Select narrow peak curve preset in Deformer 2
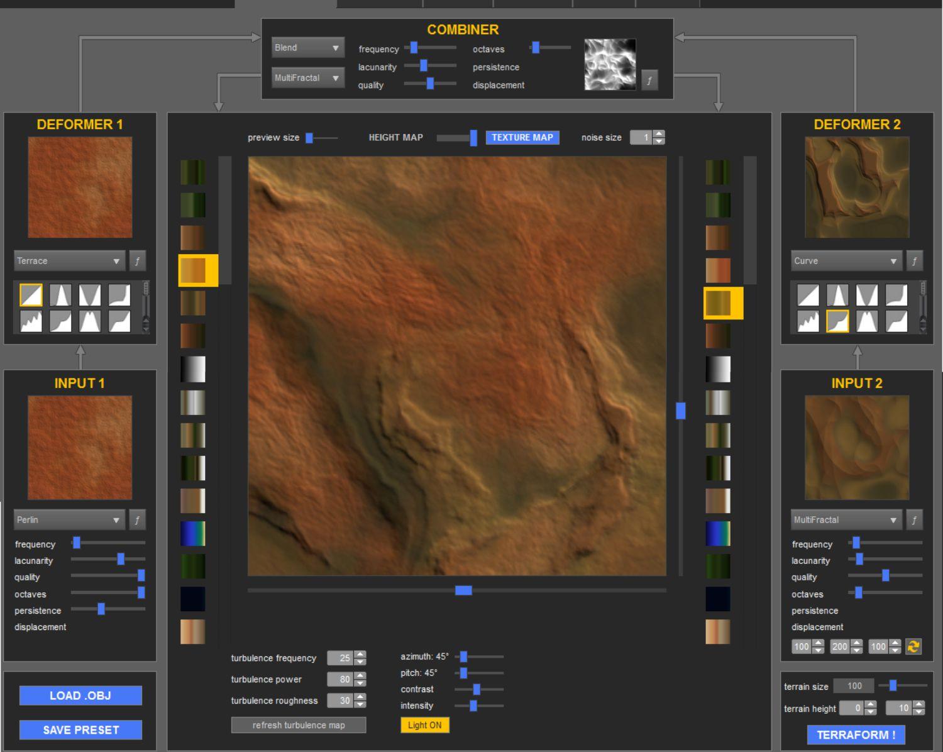Viewport: 943px width, 752px height. pos(837,295)
